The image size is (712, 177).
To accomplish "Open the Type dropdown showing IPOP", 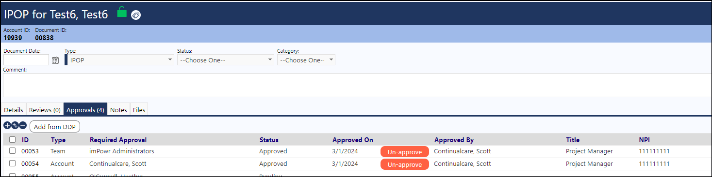I will (x=119, y=60).
